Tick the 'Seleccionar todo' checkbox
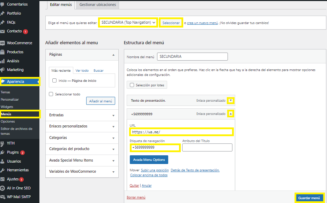Screen dimensions: 327x203 (x=51, y=94)
